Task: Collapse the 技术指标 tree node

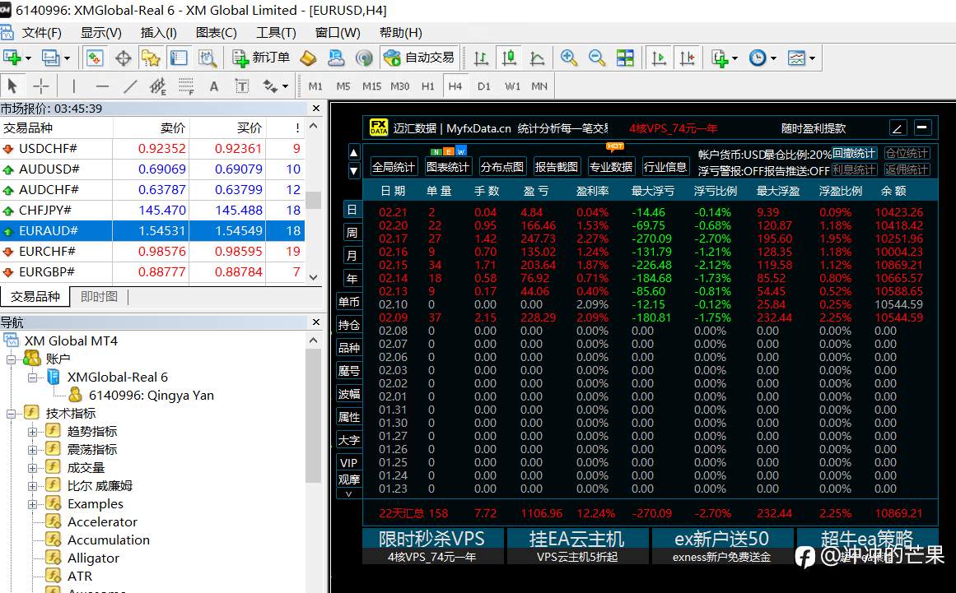Action: (12, 414)
